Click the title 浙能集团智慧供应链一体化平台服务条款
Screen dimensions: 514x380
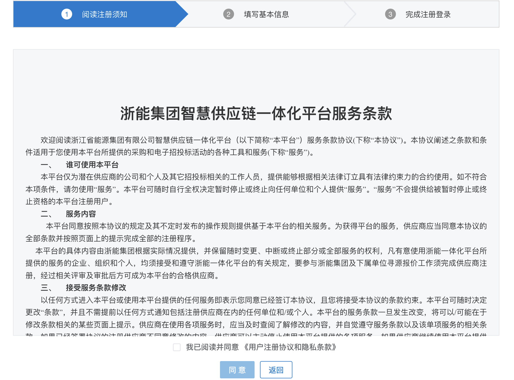coord(256,113)
